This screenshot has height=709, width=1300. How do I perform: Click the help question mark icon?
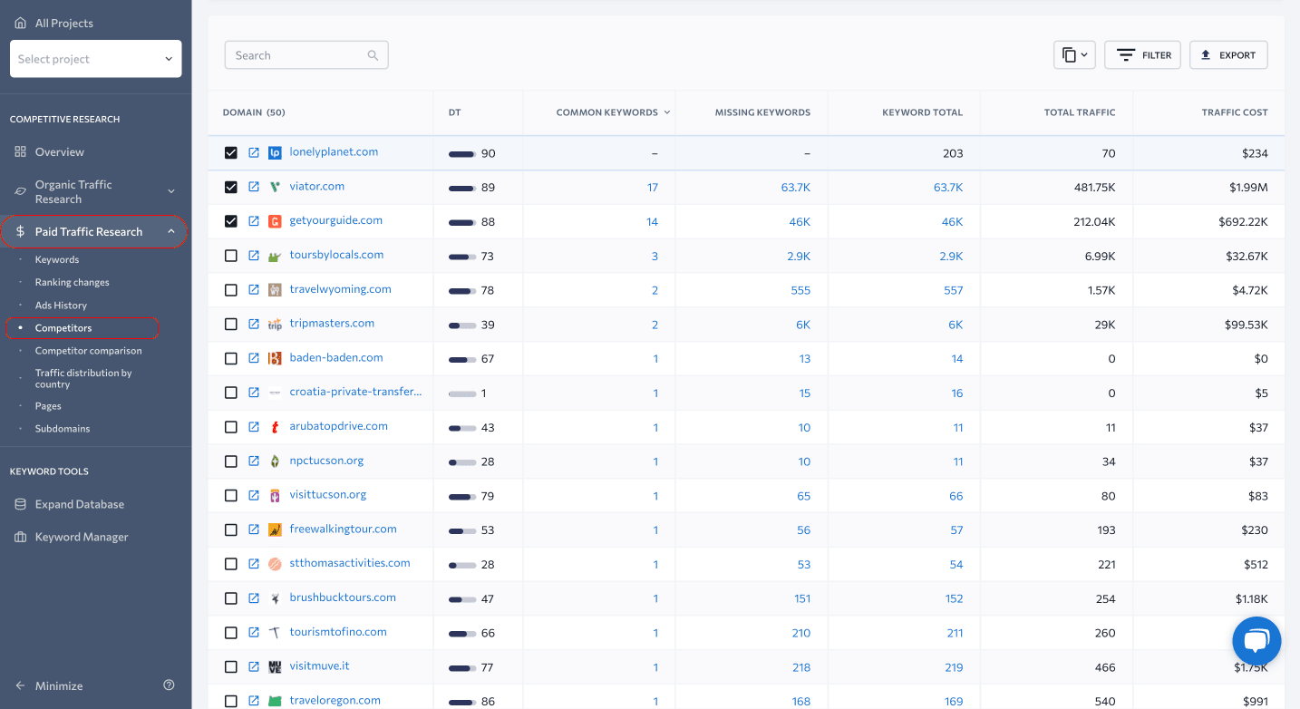169,685
